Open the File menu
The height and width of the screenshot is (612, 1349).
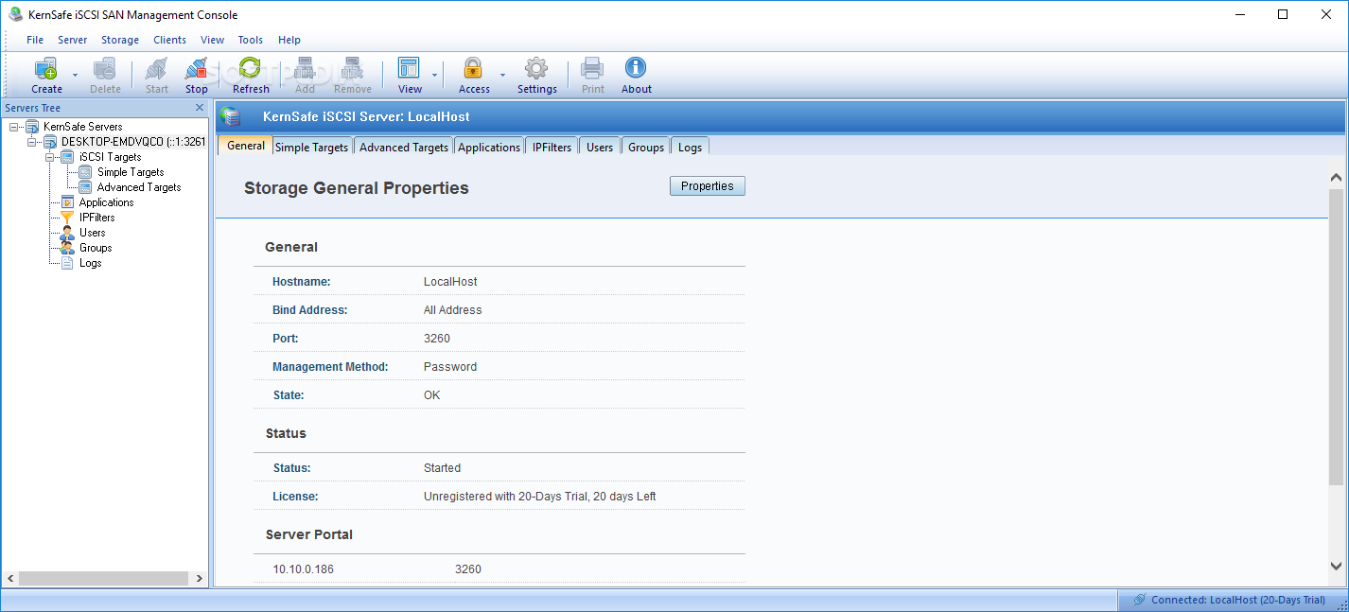click(x=35, y=40)
